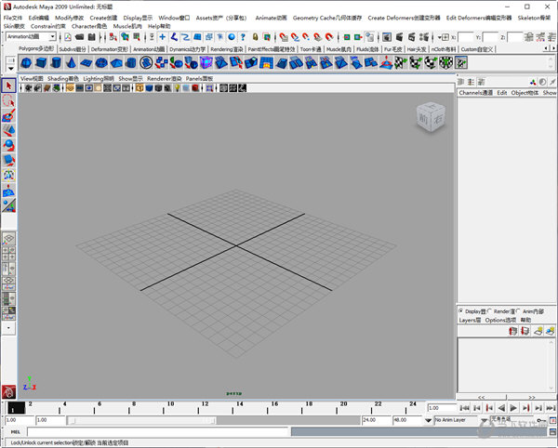
Task: Click the Open Scene folder icon
Action: (79, 36)
